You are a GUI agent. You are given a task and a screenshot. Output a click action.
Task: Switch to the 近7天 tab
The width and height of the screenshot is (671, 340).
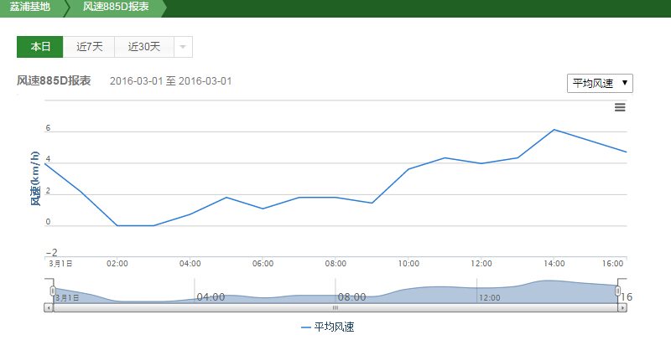click(89, 47)
